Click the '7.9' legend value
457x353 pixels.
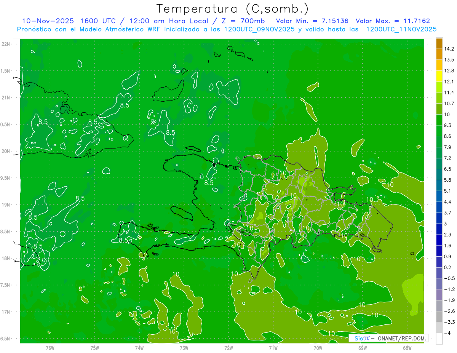pyautogui.click(x=447, y=147)
